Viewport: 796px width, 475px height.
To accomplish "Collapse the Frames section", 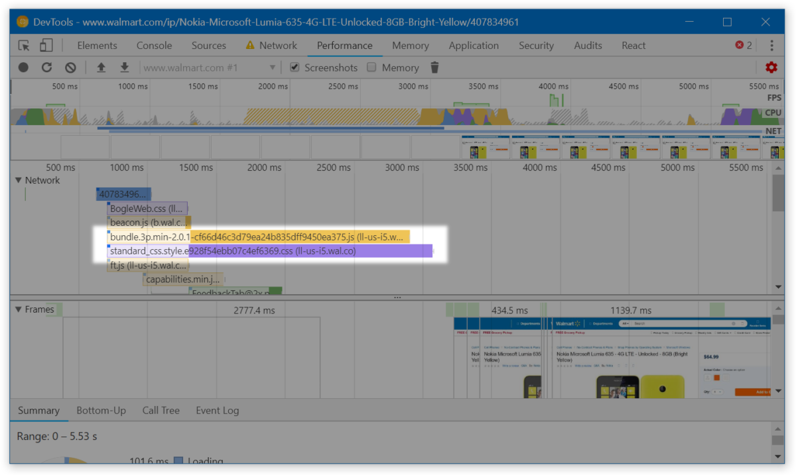I will click(17, 309).
